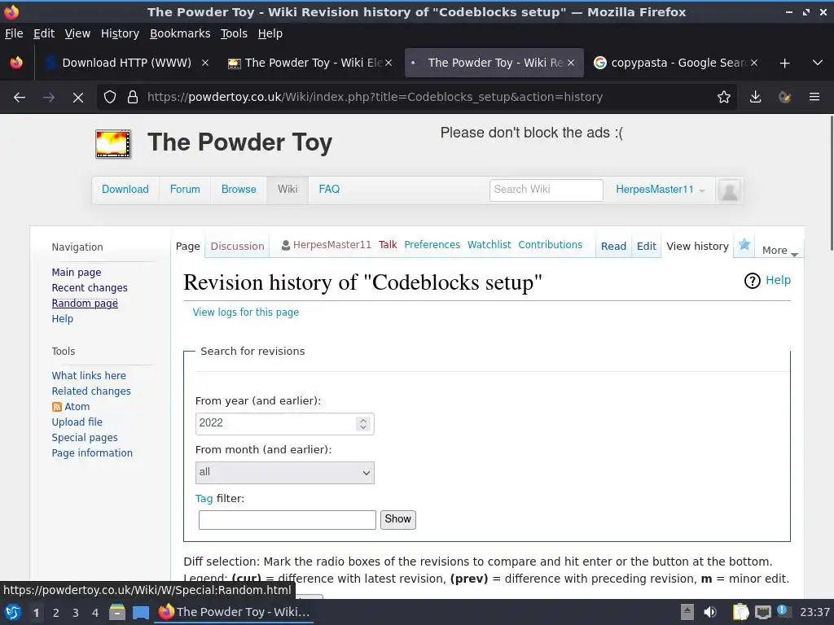The width and height of the screenshot is (834, 625).
Task: Click the show desktop icon in taskbar
Action: tap(141, 612)
